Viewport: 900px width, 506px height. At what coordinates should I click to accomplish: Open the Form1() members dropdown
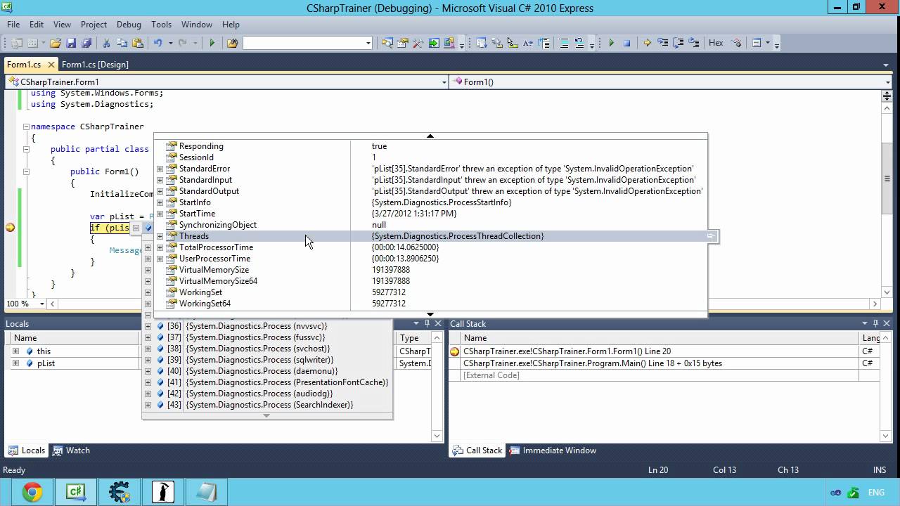(888, 82)
